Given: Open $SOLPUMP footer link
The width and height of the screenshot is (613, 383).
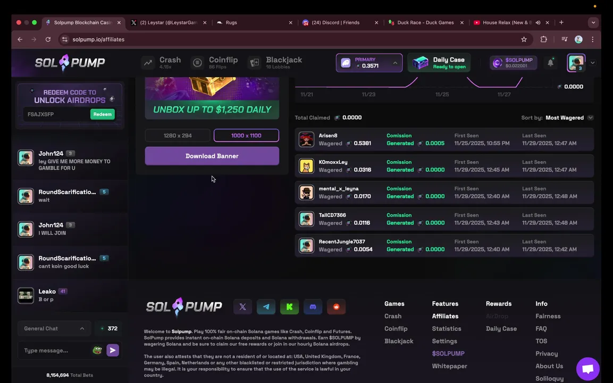Looking at the screenshot, I should [448, 354].
